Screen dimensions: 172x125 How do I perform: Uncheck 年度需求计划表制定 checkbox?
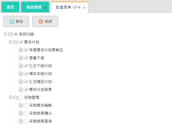26,50
